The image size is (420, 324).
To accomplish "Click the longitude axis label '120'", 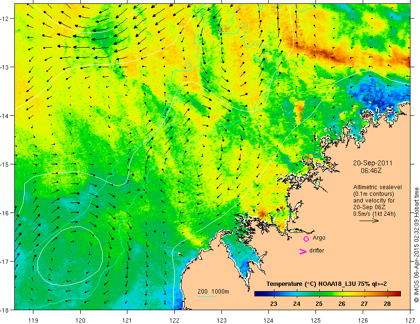I will click(x=80, y=320).
